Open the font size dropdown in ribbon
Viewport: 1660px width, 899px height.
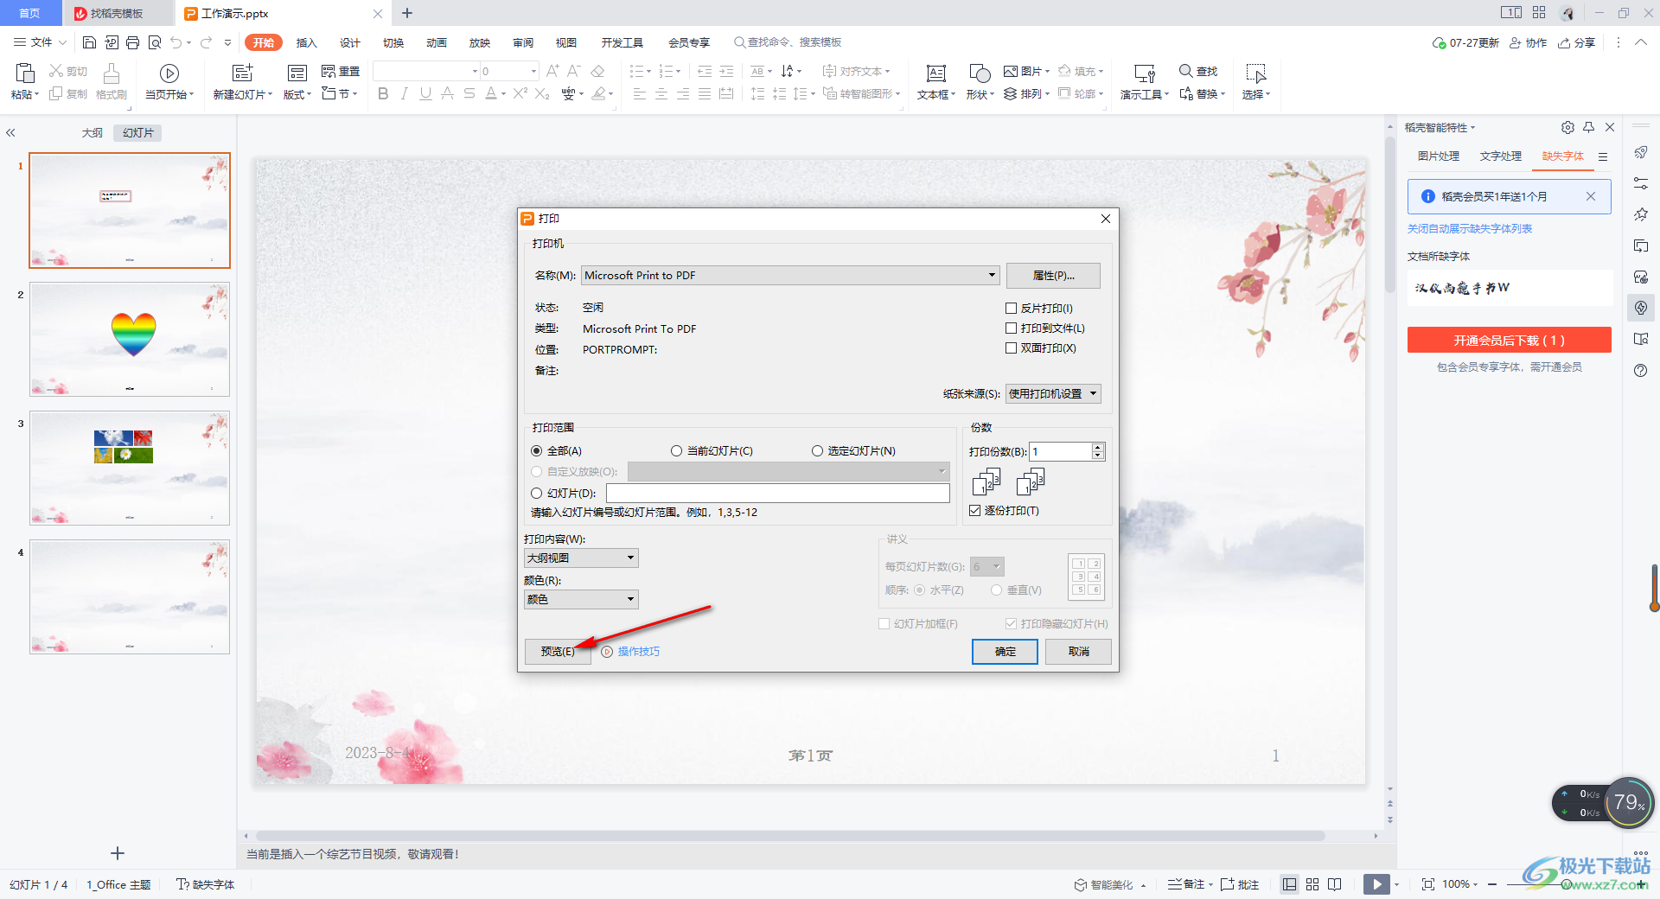tap(533, 72)
